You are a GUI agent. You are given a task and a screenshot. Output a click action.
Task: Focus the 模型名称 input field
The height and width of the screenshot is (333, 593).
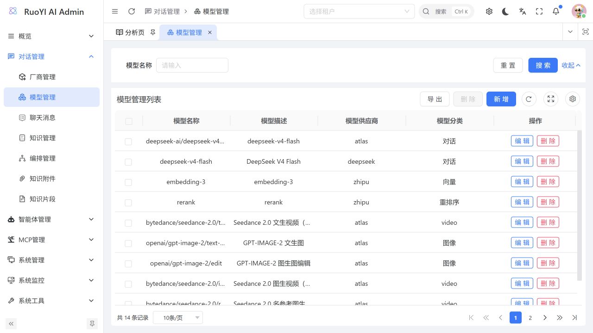(x=192, y=65)
